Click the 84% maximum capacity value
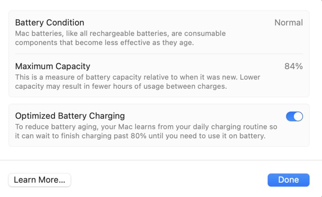The image size is (322, 197). pyautogui.click(x=293, y=66)
